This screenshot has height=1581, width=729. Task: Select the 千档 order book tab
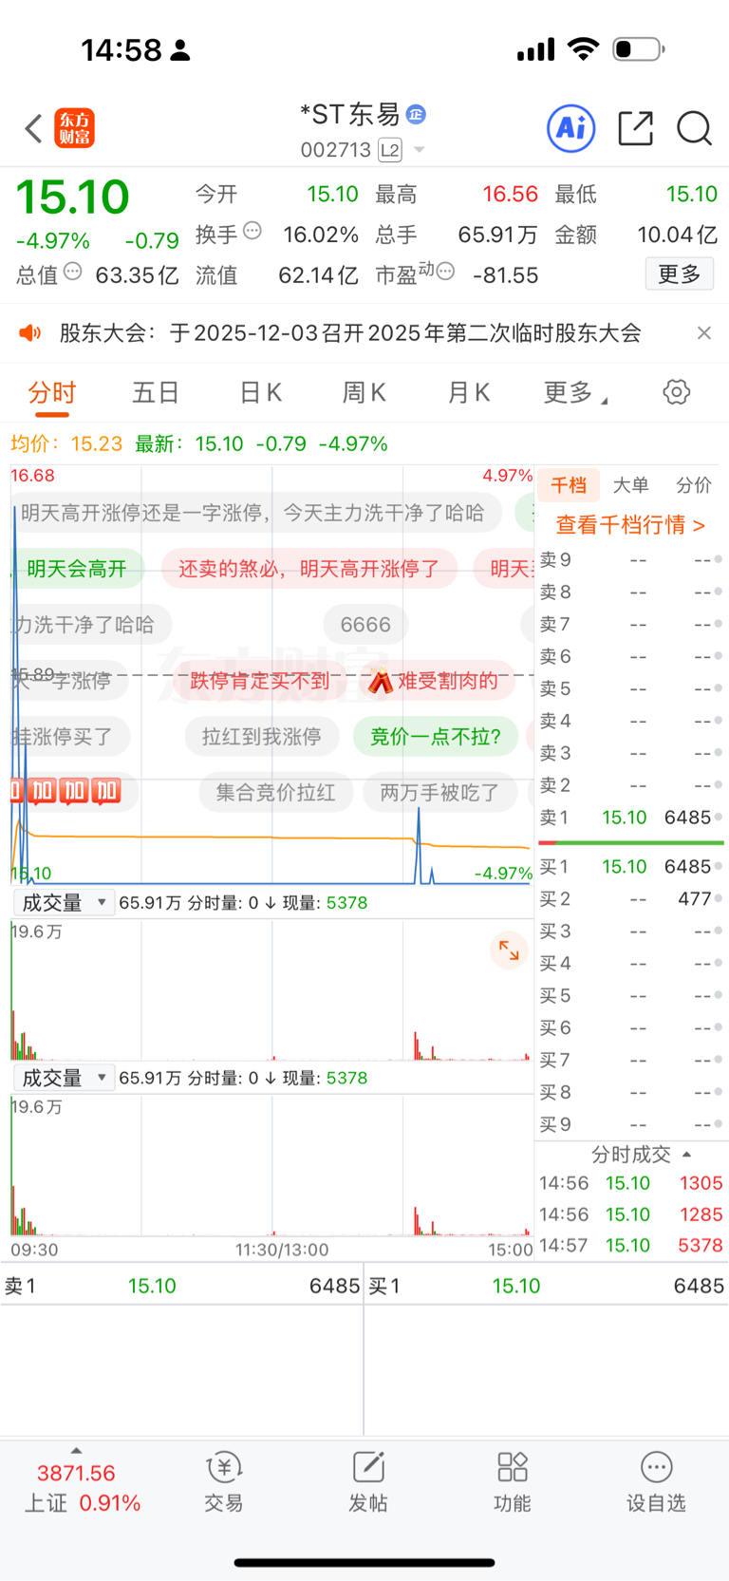[x=569, y=485]
